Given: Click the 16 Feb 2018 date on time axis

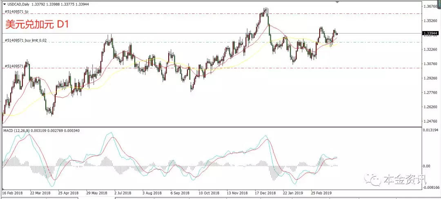Looking at the screenshot, I should pyautogui.click(x=13, y=192).
